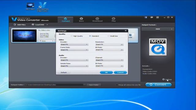Image resolution: width=196 pixels, height=110 pixels.
Task: Open the feedback chat icon
Action: coord(152,17)
